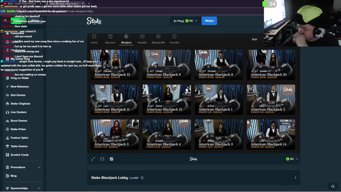This screenshot has height=192, width=341.
Task: Join American Blackjack 4 table
Action: 167,134
